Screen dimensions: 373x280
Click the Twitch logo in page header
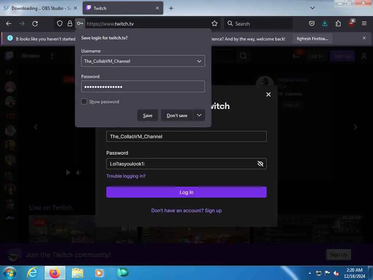[x=9, y=56]
